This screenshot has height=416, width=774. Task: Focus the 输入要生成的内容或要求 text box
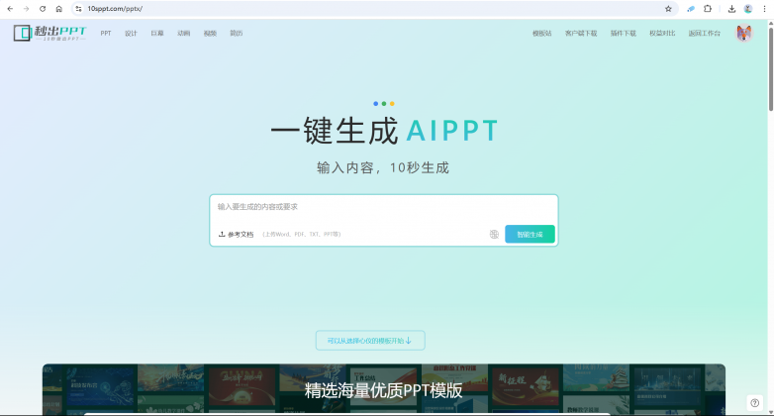tap(384, 209)
